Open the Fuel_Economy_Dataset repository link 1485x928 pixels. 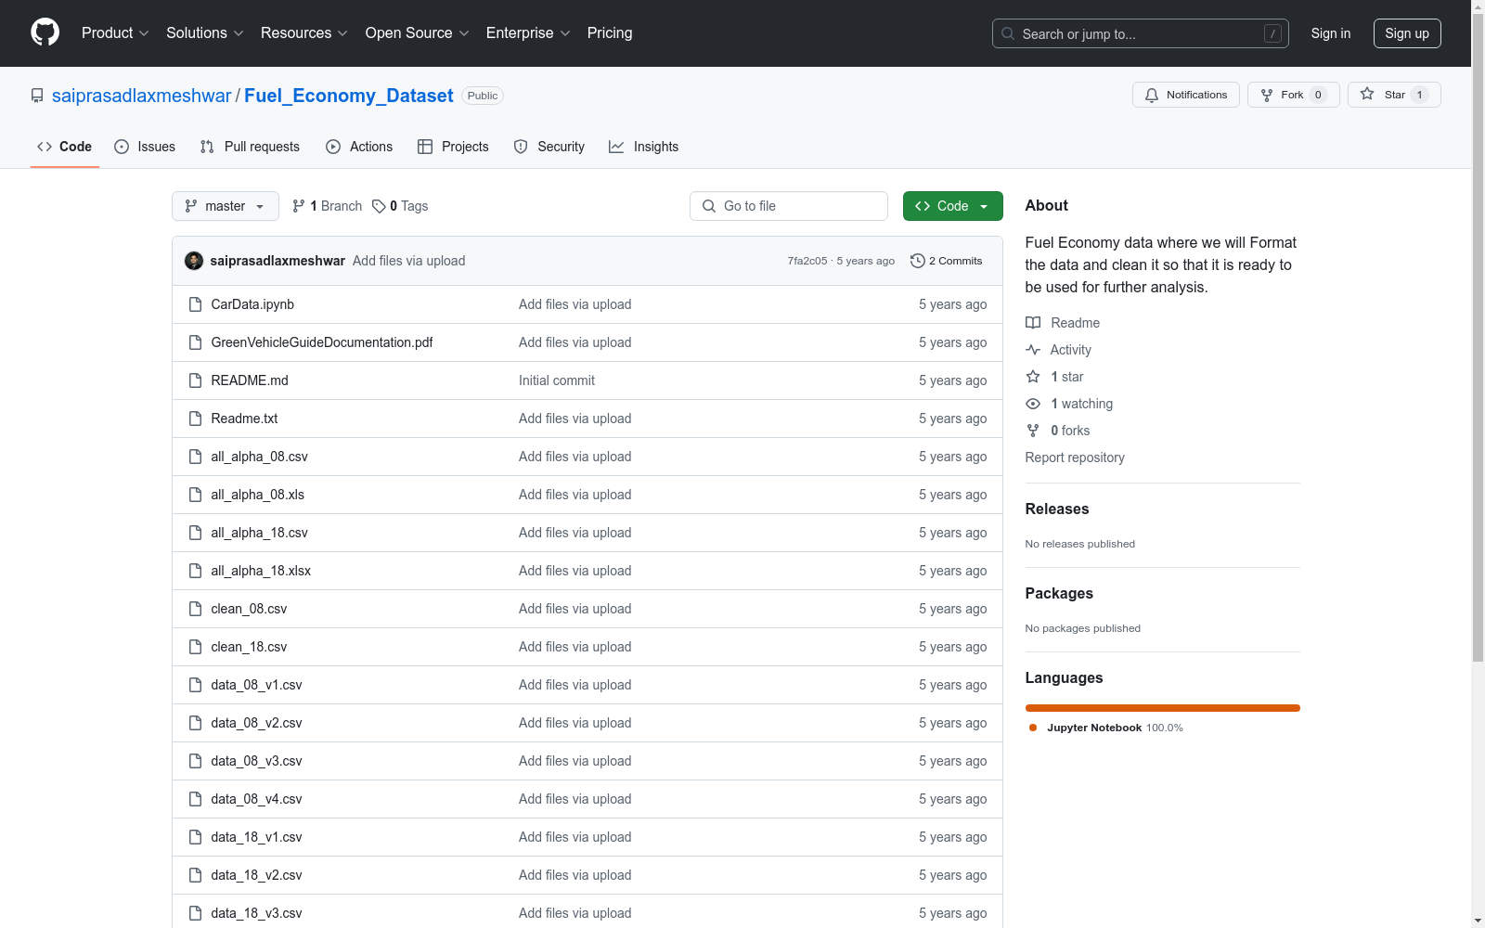pos(349,96)
